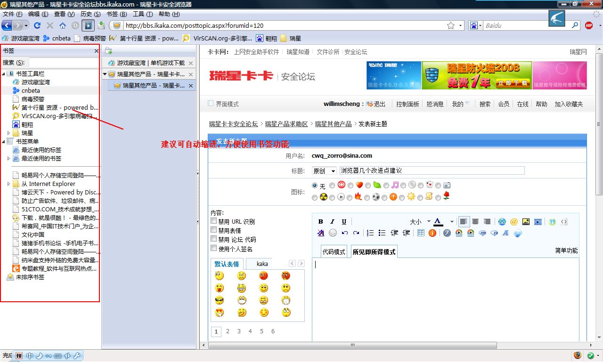
Task: Insert Flash content with the Flash icon
Action: (447, 233)
